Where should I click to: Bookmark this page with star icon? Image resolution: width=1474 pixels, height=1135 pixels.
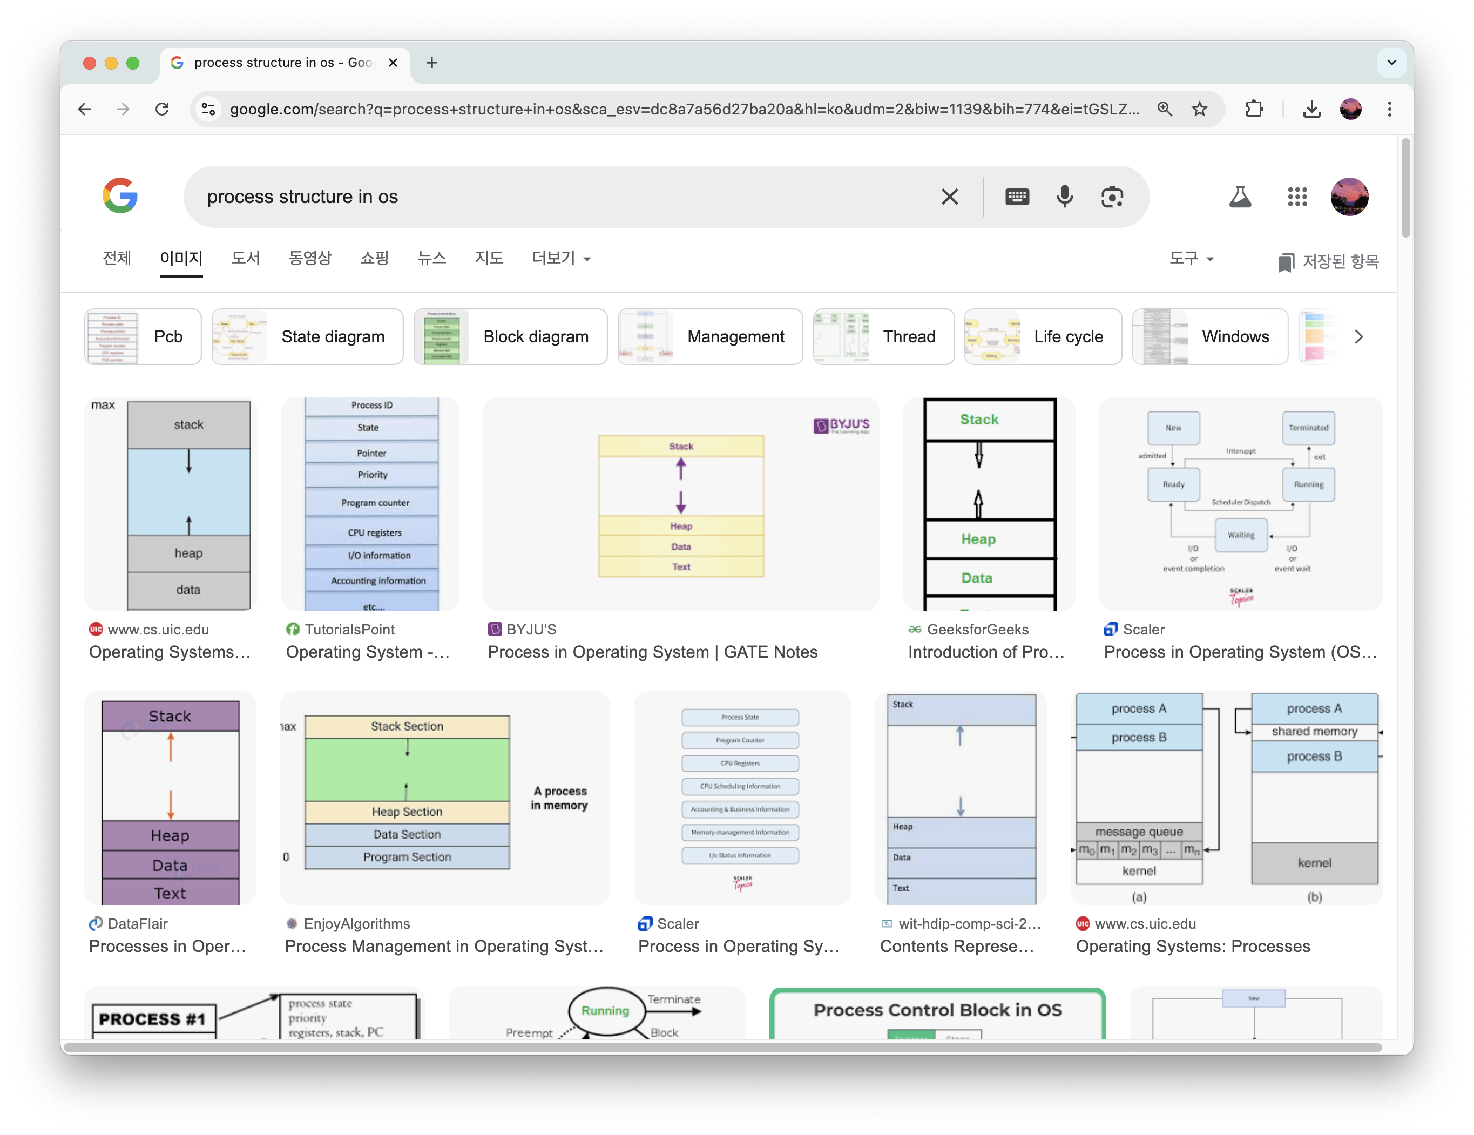tap(1199, 109)
